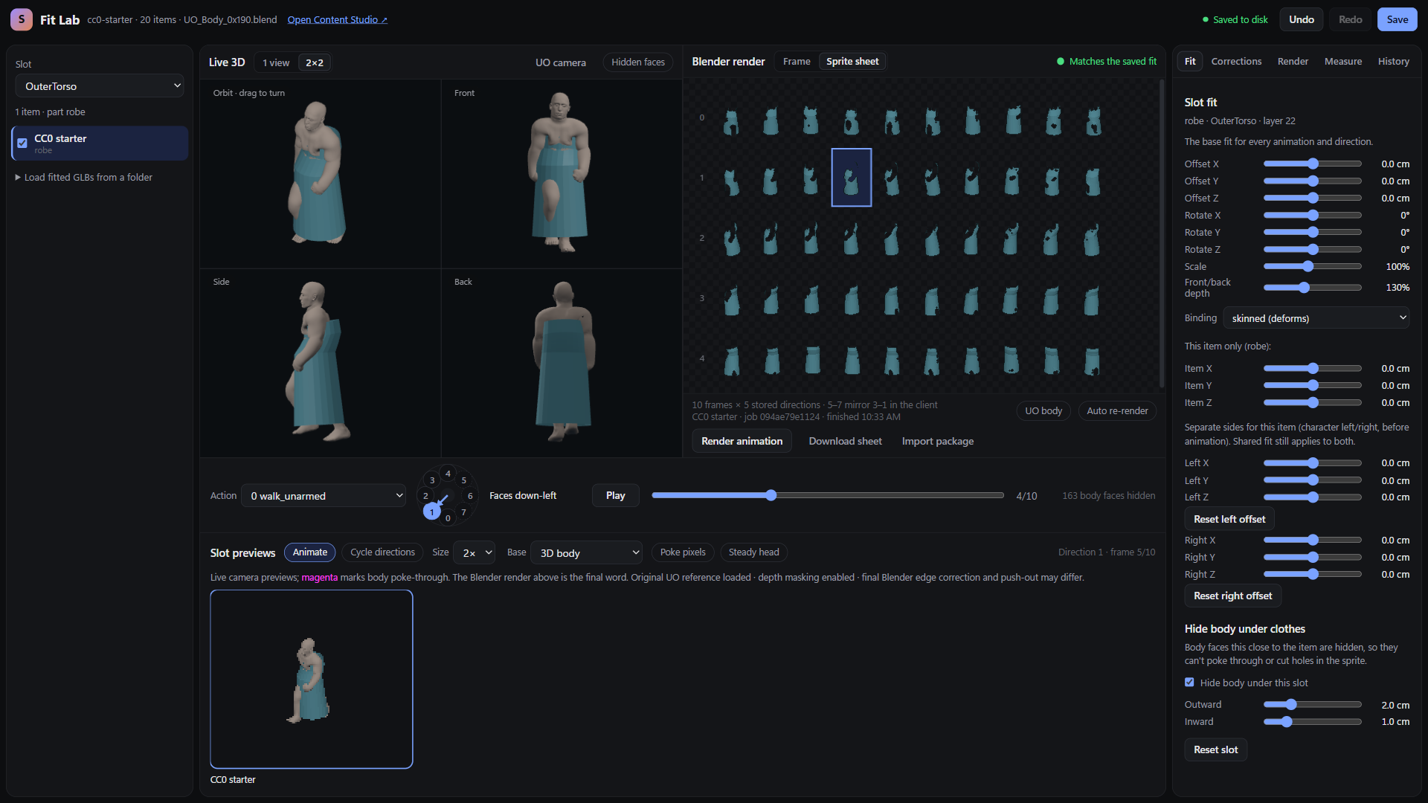Viewport: 1428px width, 803px height.
Task: Toggle the CC0 starter item checkbox
Action: pos(22,143)
